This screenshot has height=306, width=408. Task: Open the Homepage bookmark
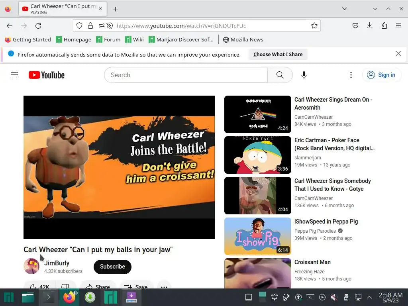[x=74, y=39]
